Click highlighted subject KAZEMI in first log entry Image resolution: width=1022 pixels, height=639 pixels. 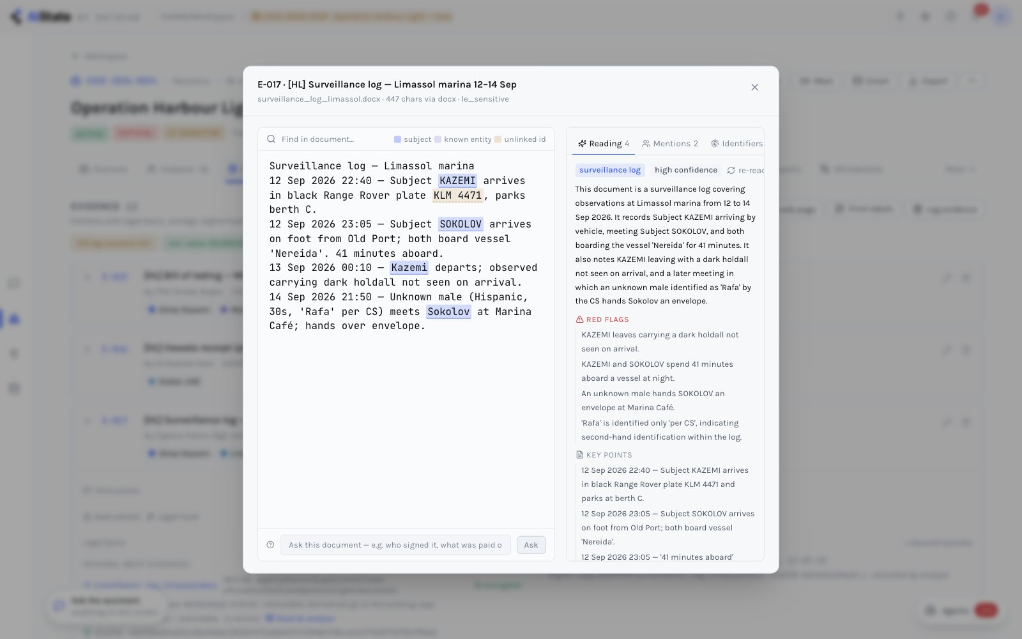457,181
